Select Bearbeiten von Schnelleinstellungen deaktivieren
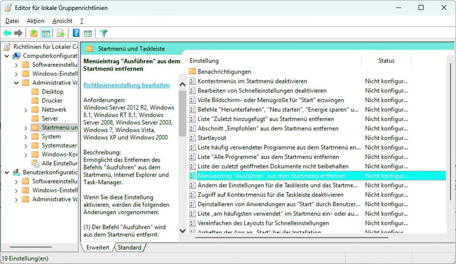456x264 pixels. 262,90
